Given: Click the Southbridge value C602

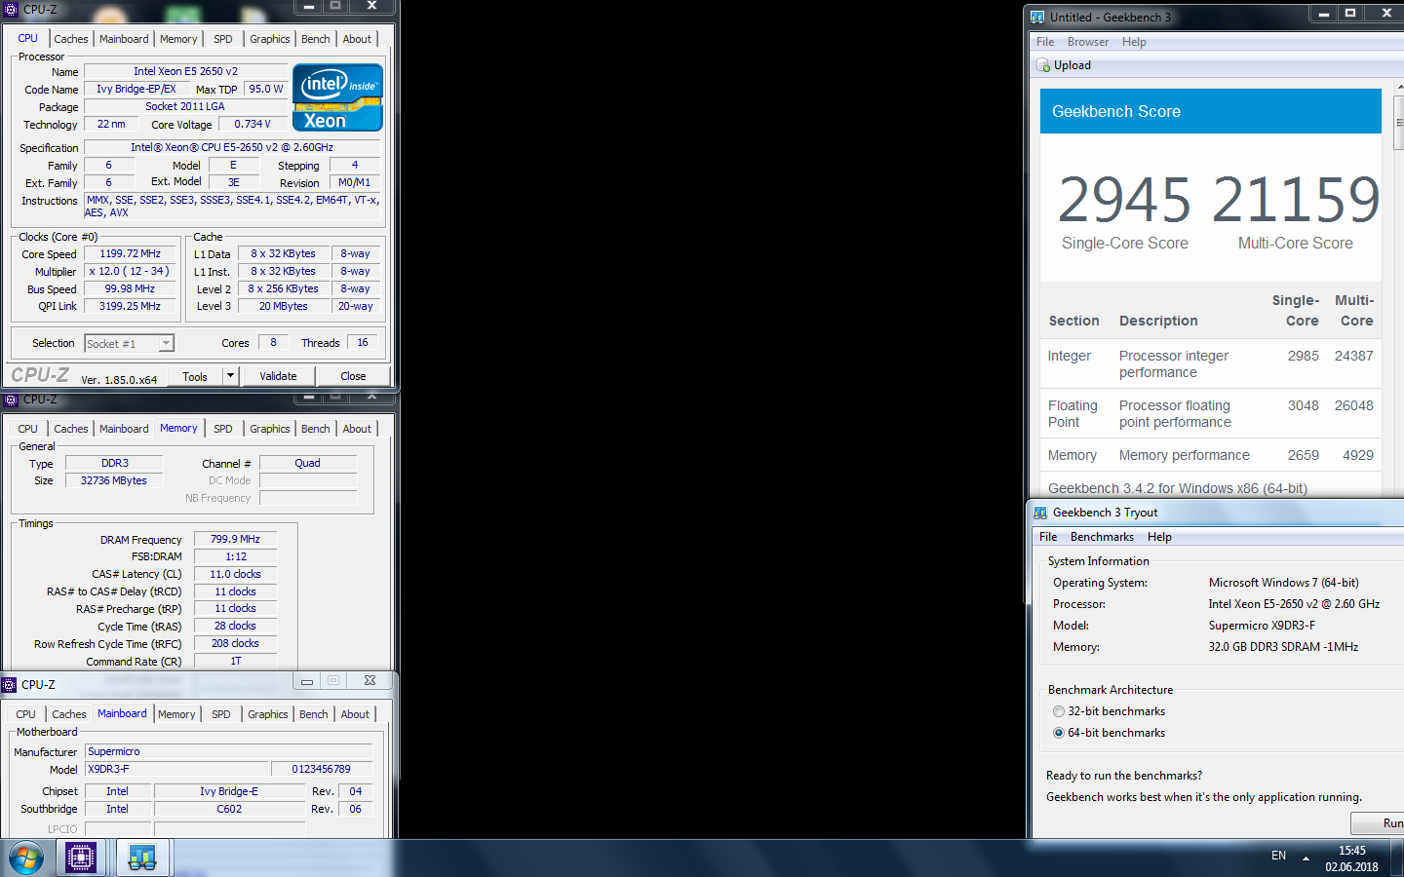Looking at the screenshot, I should (229, 809).
